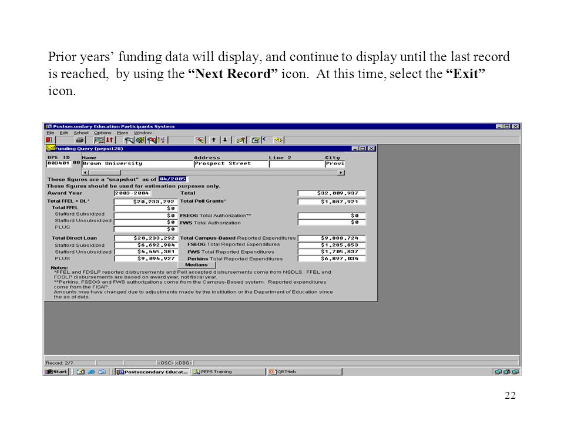Screen dimensions: 564x423
Task: Click left arrow of school info scrollbar
Action: (x=85, y=173)
